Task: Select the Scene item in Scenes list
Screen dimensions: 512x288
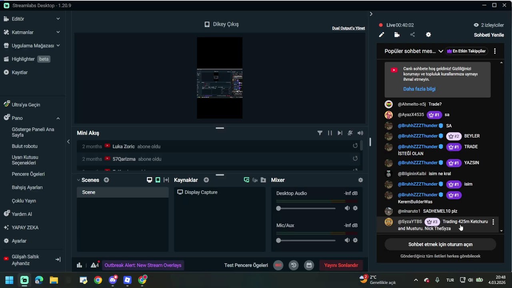Action: [x=123, y=192]
